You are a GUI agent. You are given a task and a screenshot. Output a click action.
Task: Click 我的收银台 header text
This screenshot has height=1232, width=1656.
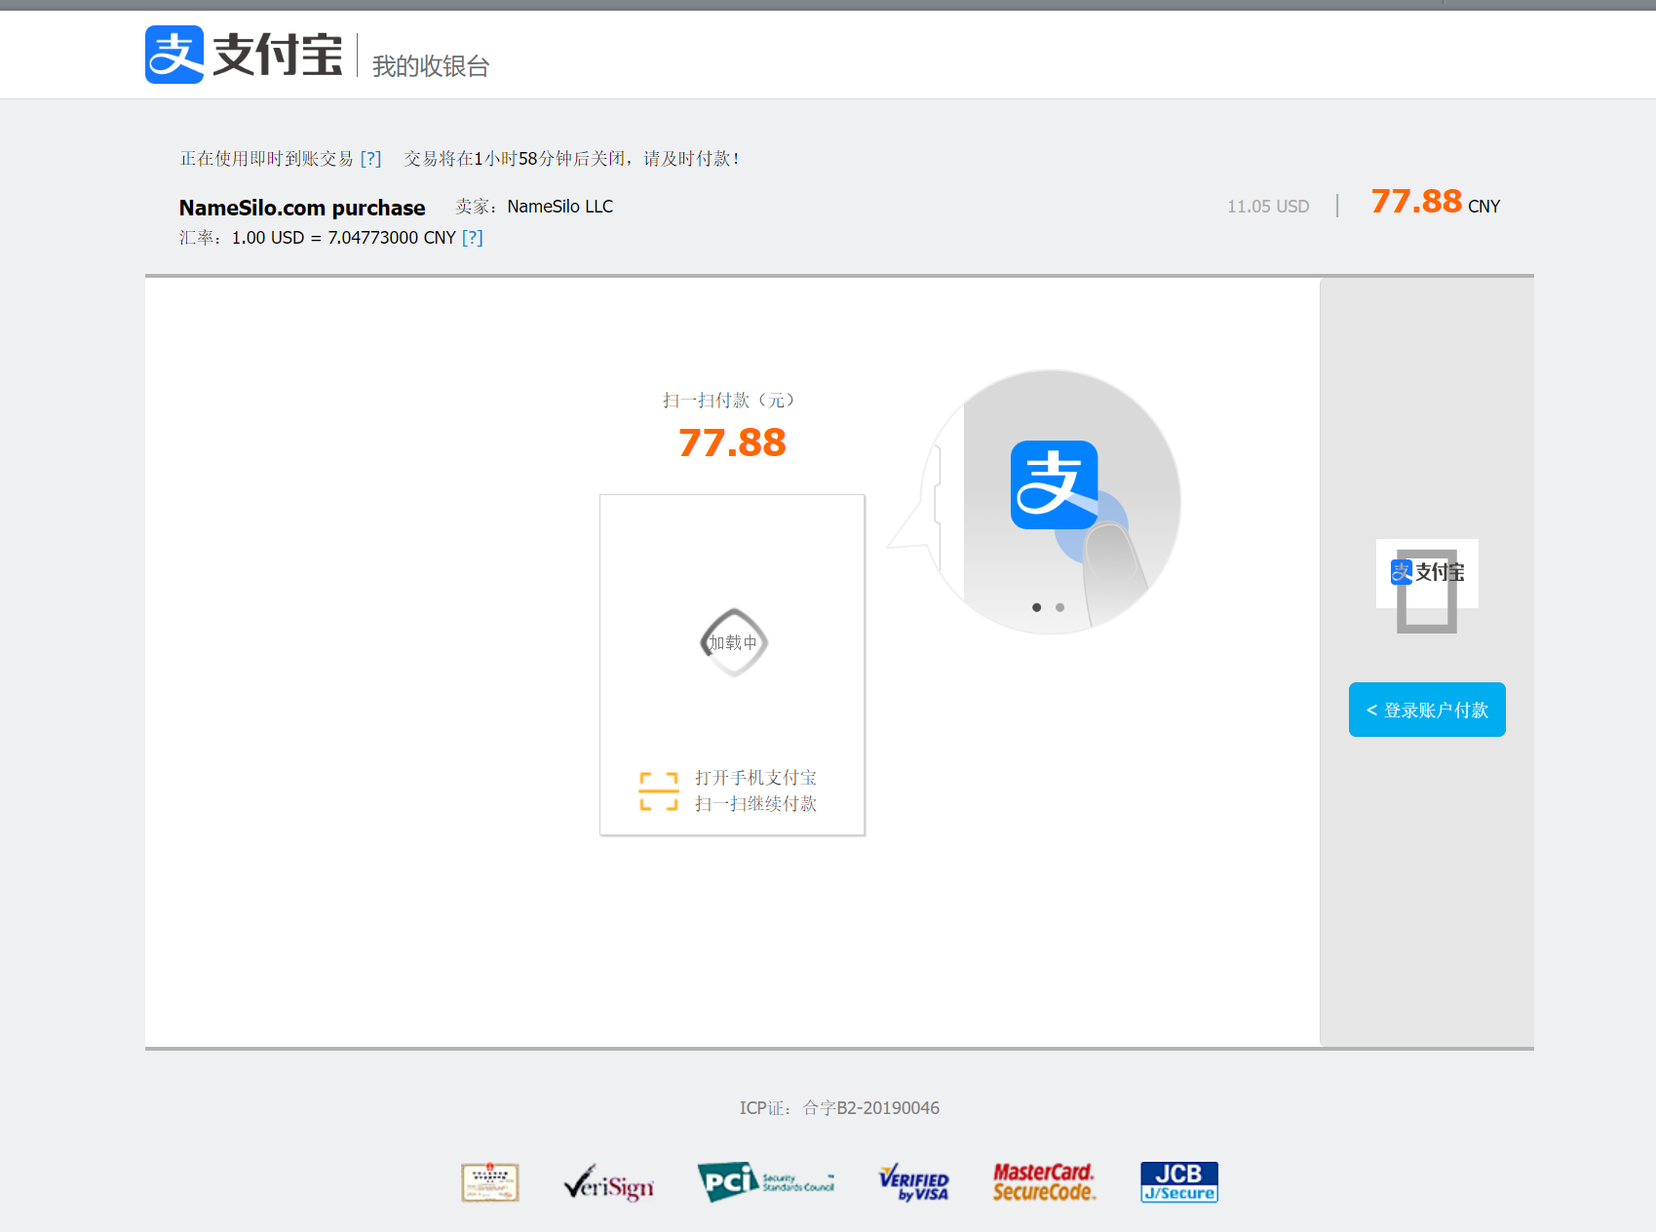coord(431,66)
